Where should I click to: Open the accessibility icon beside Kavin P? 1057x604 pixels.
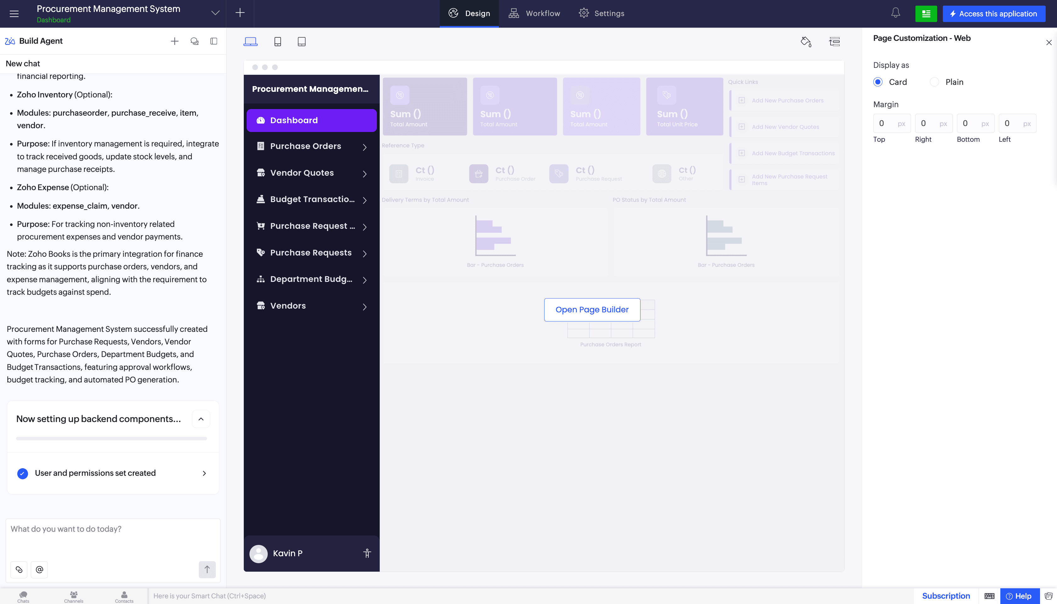[367, 553]
